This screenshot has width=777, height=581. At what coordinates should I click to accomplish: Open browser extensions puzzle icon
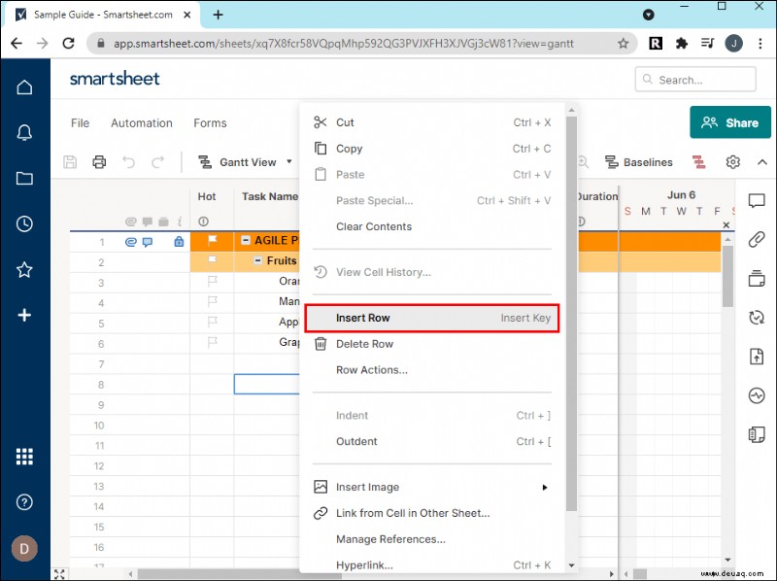tap(682, 44)
